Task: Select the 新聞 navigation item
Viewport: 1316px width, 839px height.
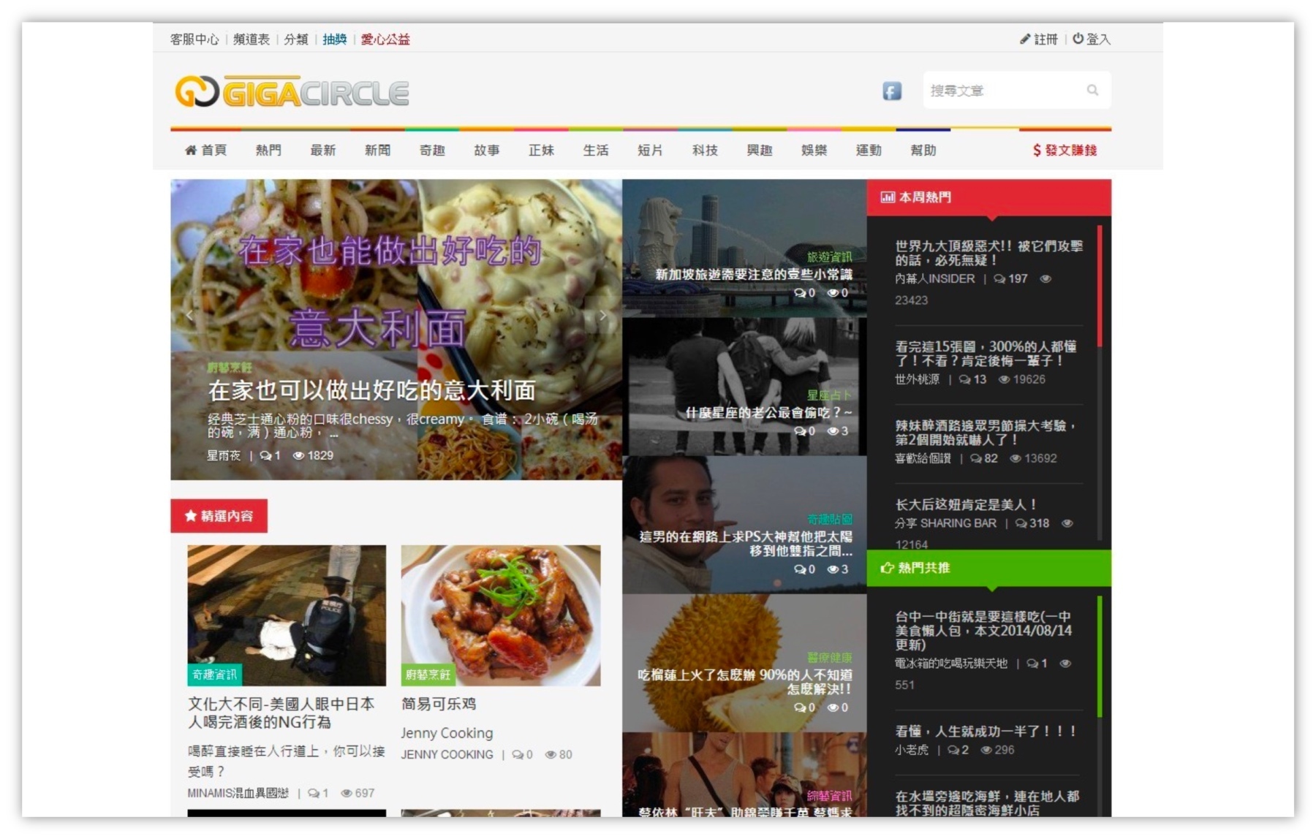Action: pos(378,151)
